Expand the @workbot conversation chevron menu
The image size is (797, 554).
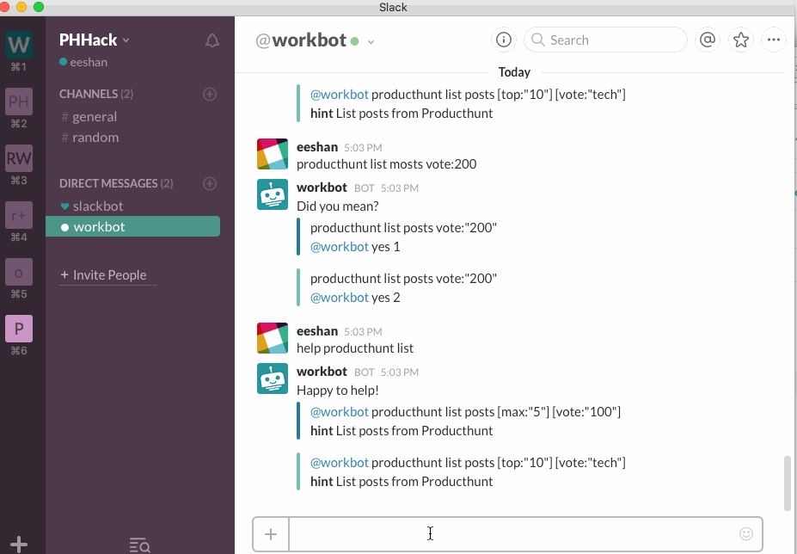(371, 41)
